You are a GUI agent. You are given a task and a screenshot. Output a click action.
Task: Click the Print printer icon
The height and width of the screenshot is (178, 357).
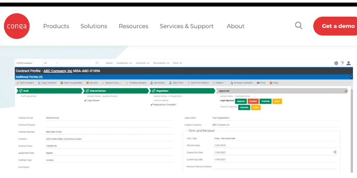point(258,83)
